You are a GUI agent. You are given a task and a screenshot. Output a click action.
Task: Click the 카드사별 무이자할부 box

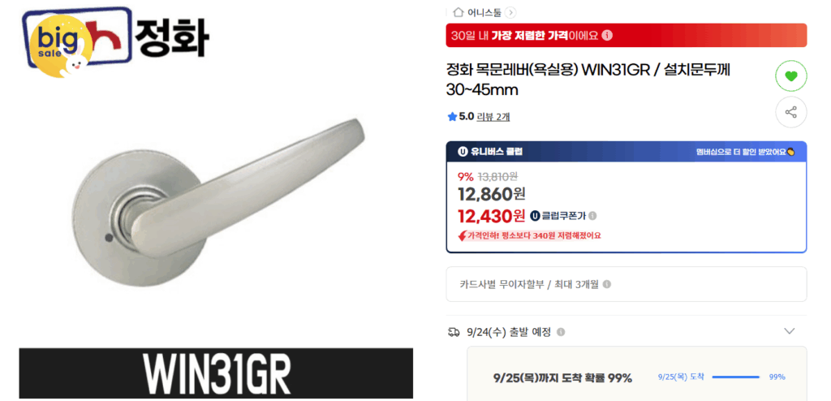[x=626, y=284]
